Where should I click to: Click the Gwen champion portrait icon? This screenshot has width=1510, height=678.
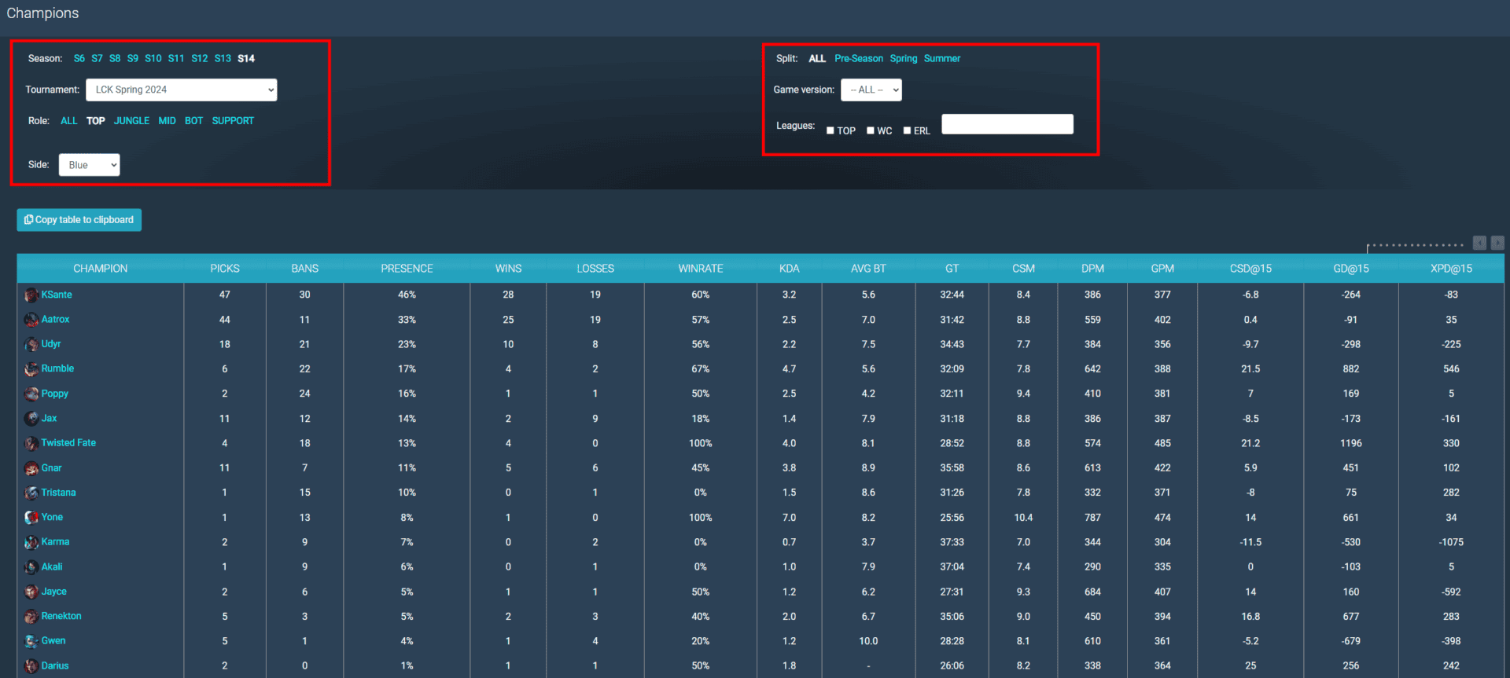click(x=31, y=641)
